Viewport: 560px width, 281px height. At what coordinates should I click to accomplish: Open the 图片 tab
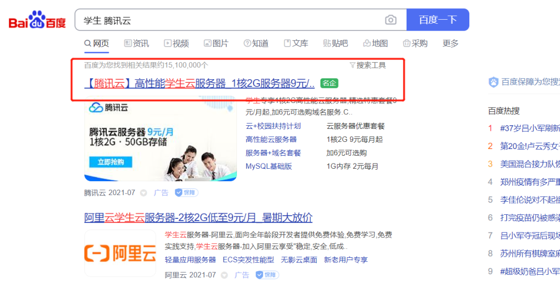pos(216,43)
